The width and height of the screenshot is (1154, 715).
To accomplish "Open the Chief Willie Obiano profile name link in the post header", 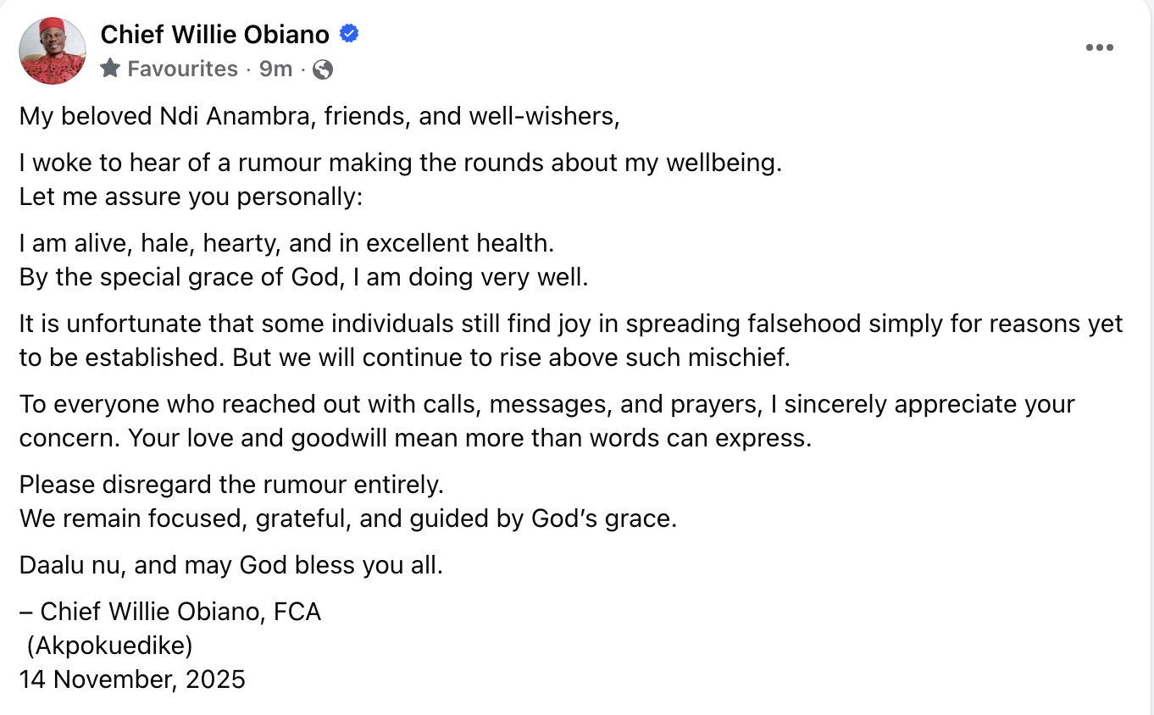I will 214,34.
